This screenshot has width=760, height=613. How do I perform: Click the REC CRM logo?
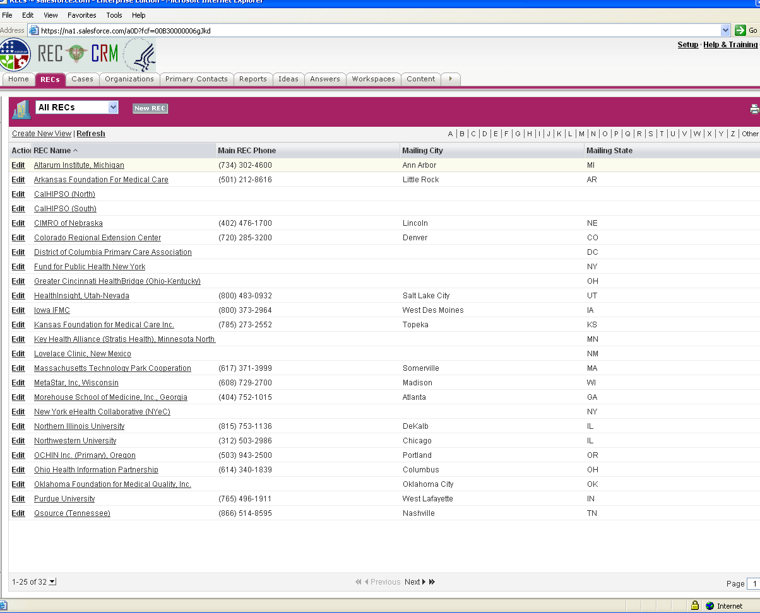78,54
